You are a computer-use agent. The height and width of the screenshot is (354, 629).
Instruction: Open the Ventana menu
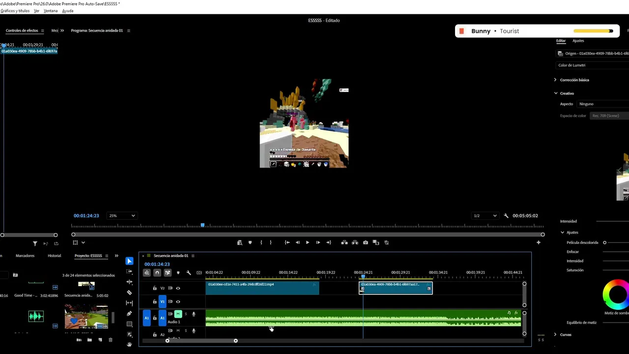pos(51,11)
